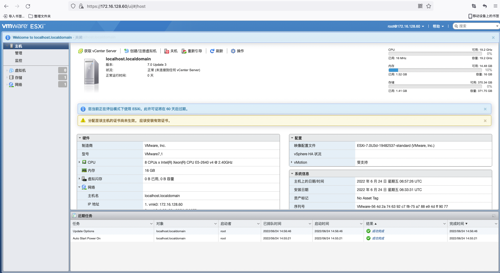Dismiss the certificate warning notice
The image size is (500, 273).
(x=485, y=121)
